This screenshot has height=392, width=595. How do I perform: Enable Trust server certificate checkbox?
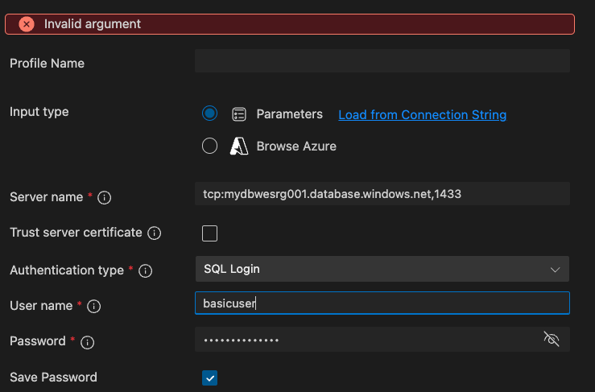[209, 233]
